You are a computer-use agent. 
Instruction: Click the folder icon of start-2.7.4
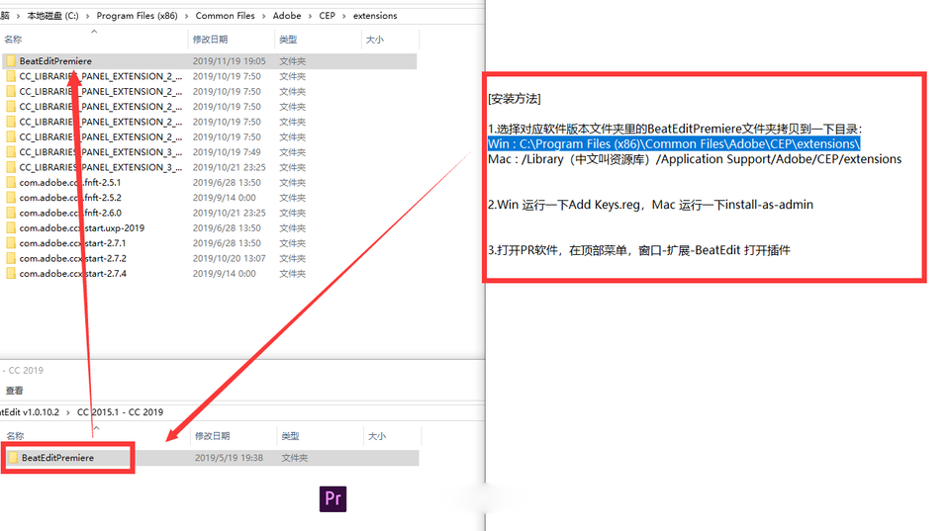coord(11,273)
